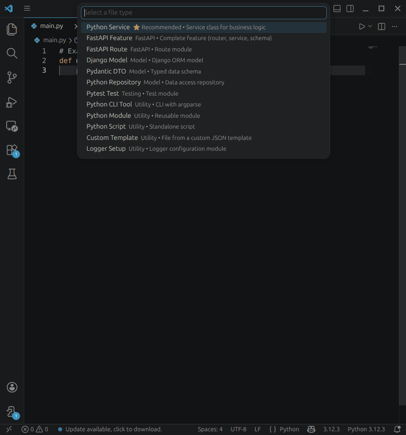Open the Run and Debug view
Image resolution: width=406 pixels, height=435 pixels.
(x=12, y=102)
